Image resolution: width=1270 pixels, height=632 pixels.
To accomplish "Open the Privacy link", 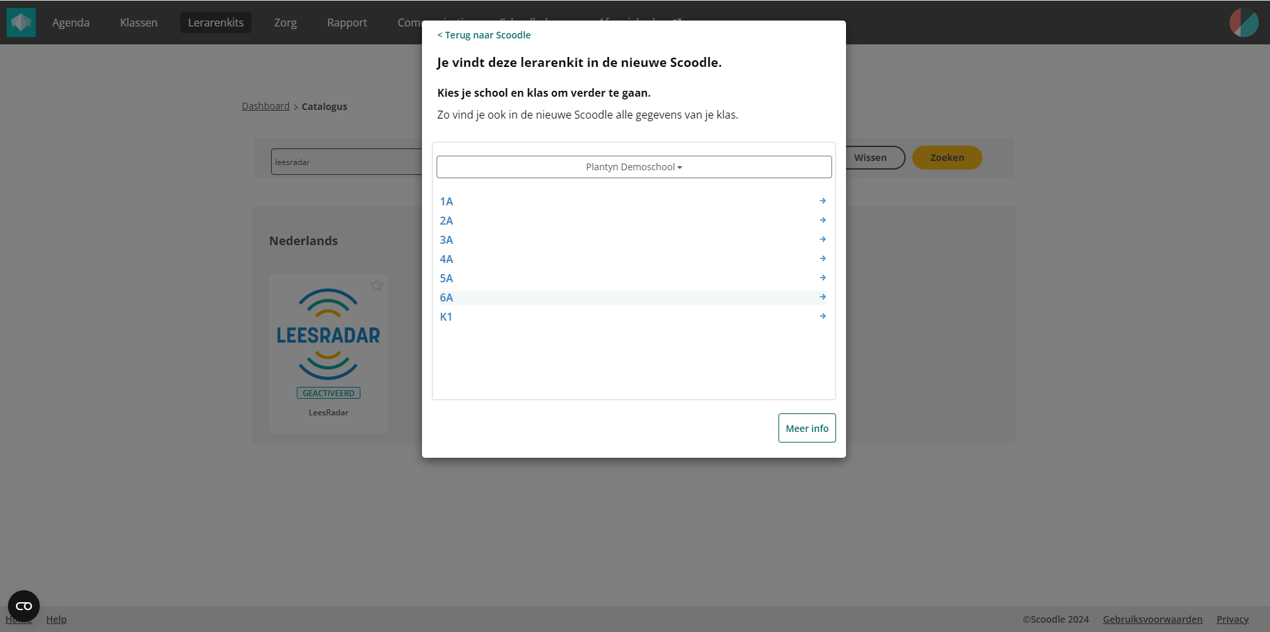I will coord(1233,619).
